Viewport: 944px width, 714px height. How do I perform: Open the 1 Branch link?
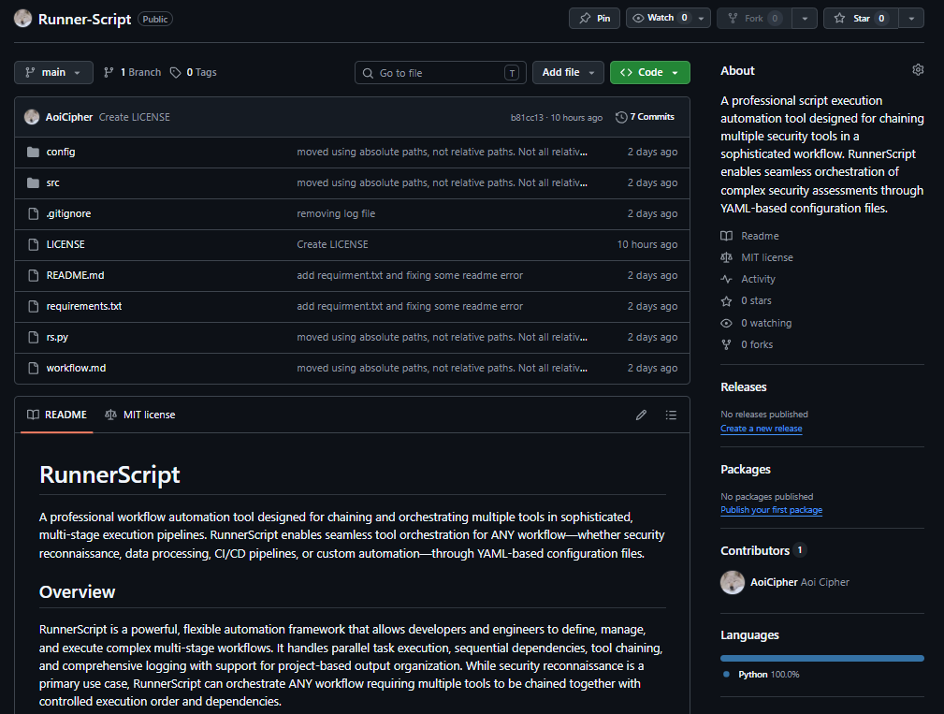click(x=133, y=72)
